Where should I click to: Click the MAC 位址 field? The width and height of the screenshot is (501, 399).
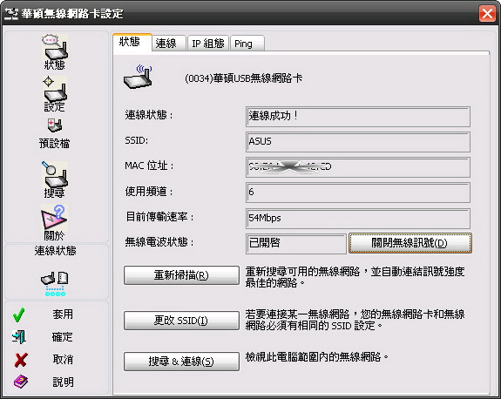(358, 166)
